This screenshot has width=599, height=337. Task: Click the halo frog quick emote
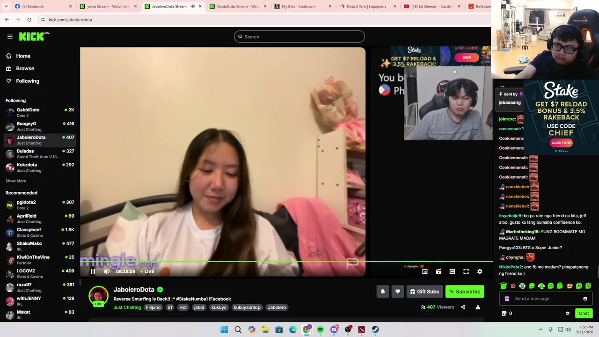click(x=504, y=286)
